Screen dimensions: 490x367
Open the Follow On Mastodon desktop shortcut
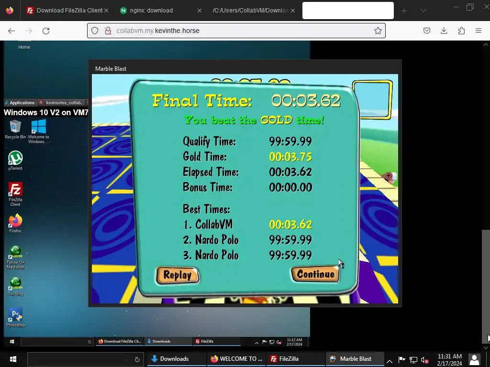point(15,258)
